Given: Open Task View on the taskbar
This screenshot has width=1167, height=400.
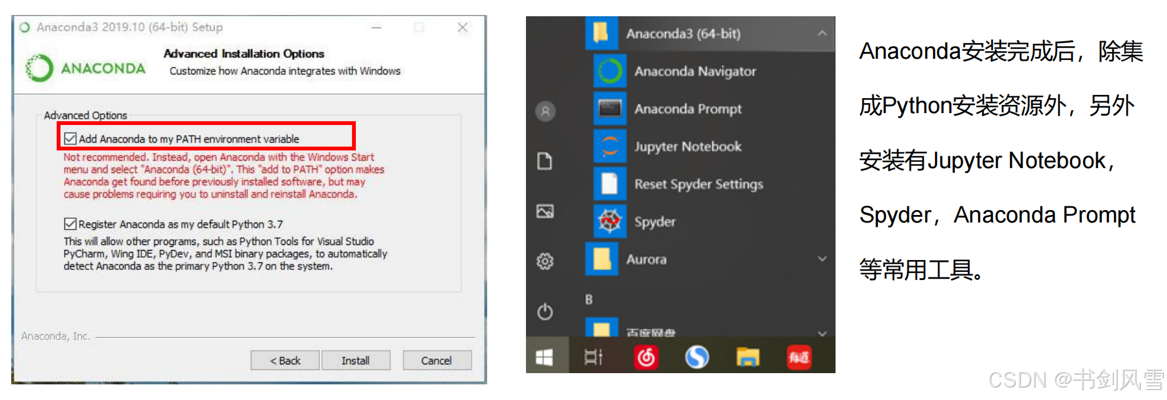Looking at the screenshot, I should click(x=593, y=357).
